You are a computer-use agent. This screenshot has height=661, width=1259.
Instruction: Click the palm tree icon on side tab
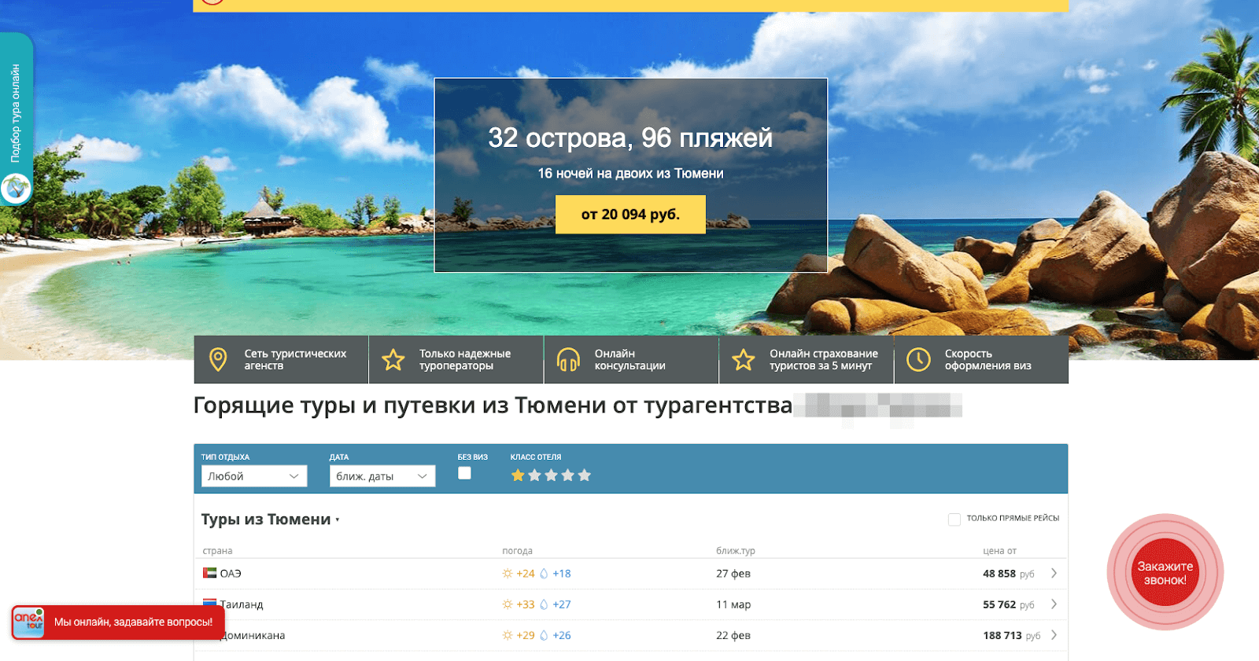tap(16, 189)
